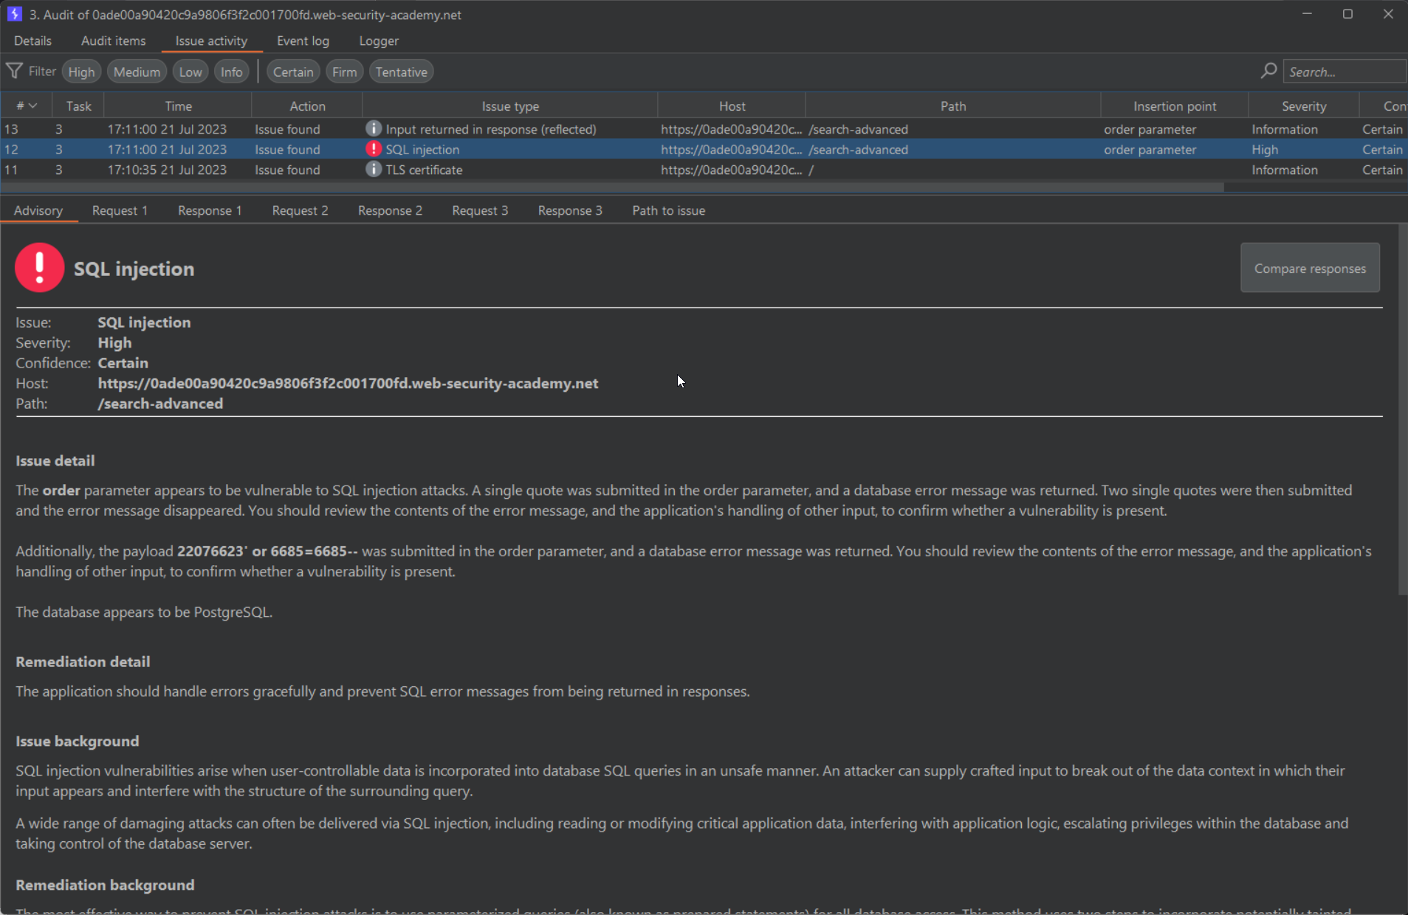Click the red SQL injection row icon
Screen dimensions: 1408x915
pos(374,149)
